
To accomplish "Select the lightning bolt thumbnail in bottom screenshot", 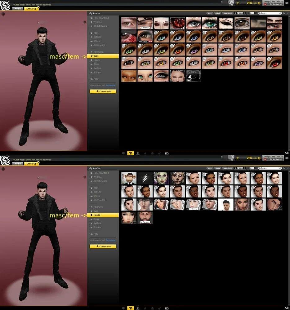I will (x=145, y=178).
